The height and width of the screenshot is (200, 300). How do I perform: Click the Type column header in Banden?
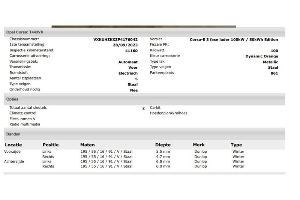pos(236,145)
